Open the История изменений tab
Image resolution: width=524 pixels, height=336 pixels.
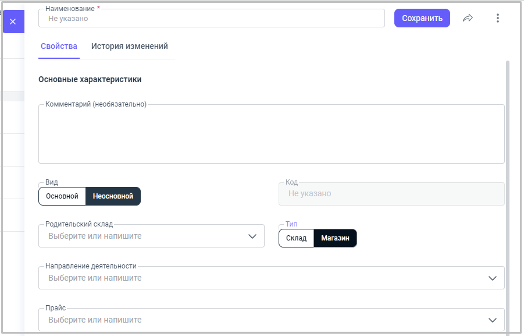pyautogui.click(x=129, y=47)
